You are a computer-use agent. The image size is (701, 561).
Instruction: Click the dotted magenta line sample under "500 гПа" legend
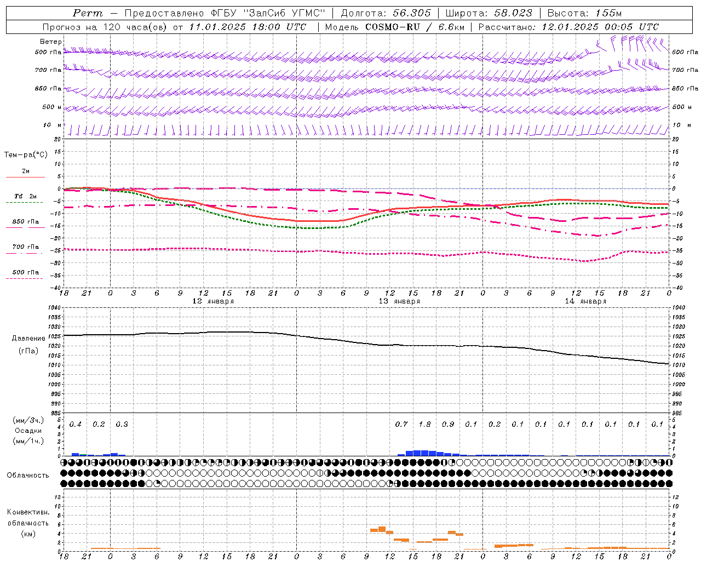pyautogui.click(x=24, y=278)
